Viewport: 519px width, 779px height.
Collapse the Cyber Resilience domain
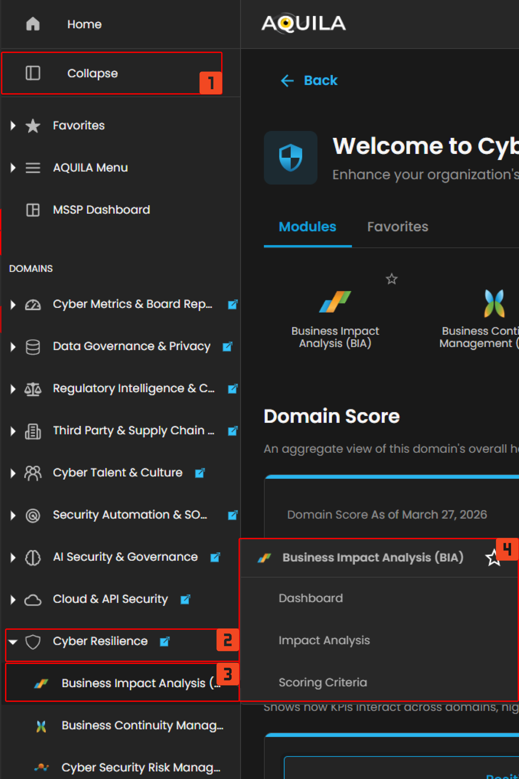tap(13, 642)
